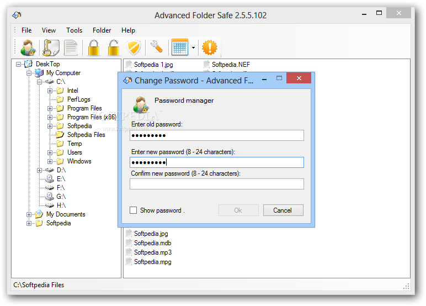Image resolution: width=426 pixels, height=306 pixels.
Task: Open the wrench settings tool icon
Action: pos(157,47)
